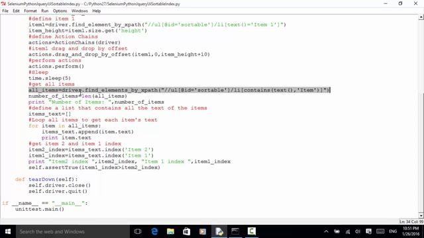Click the editor scrollbar up arrow
The image size is (424, 238).
click(x=421, y=17)
